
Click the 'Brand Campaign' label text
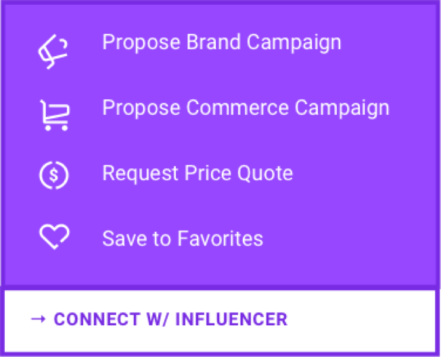pyautogui.click(x=264, y=43)
